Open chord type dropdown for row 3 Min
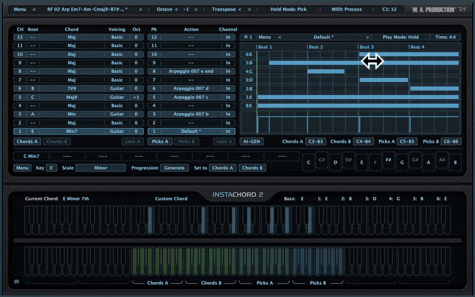Screen dimensions: 475x297 pyautogui.click(x=72, y=114)
